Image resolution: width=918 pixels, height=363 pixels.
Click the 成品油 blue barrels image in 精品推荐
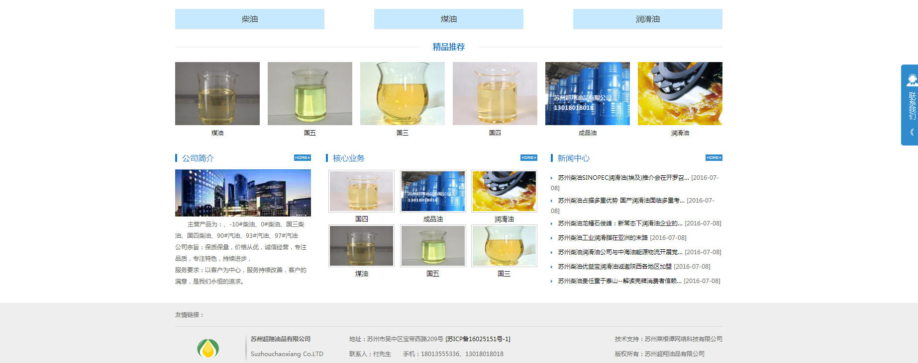(588, 93)
